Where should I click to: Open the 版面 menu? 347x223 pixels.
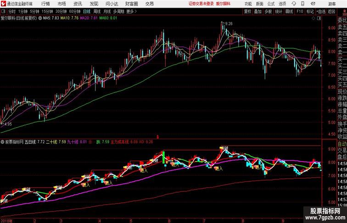pyautogui.click(x=260, y=4)
